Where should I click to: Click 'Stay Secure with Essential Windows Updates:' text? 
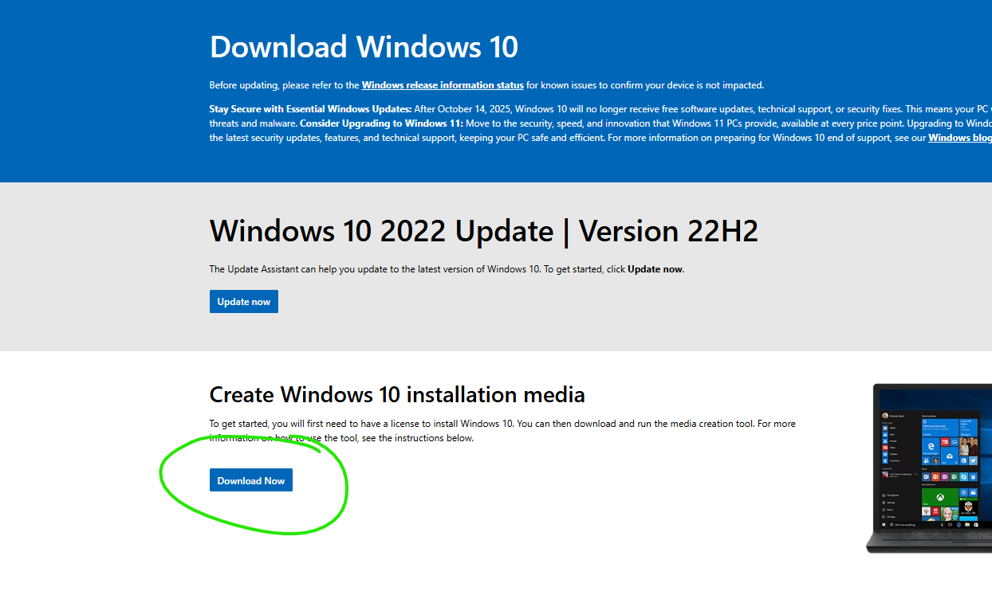(x=310, y=108)
